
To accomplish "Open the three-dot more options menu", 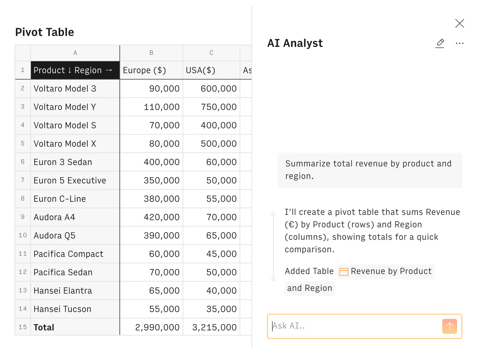I will pos(459,43).
